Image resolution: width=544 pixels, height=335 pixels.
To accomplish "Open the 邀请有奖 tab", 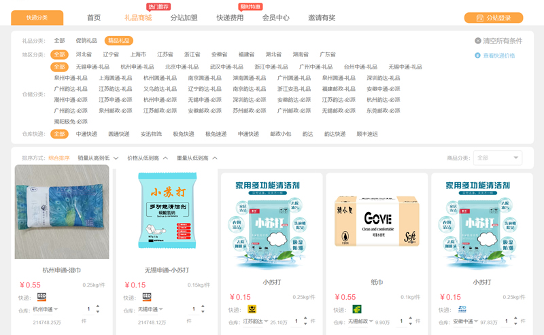I will 322,18.
